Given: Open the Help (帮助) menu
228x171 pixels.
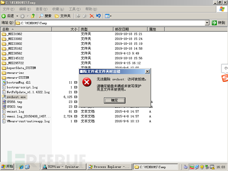Looking at the screenshot, I should (91, 9).
